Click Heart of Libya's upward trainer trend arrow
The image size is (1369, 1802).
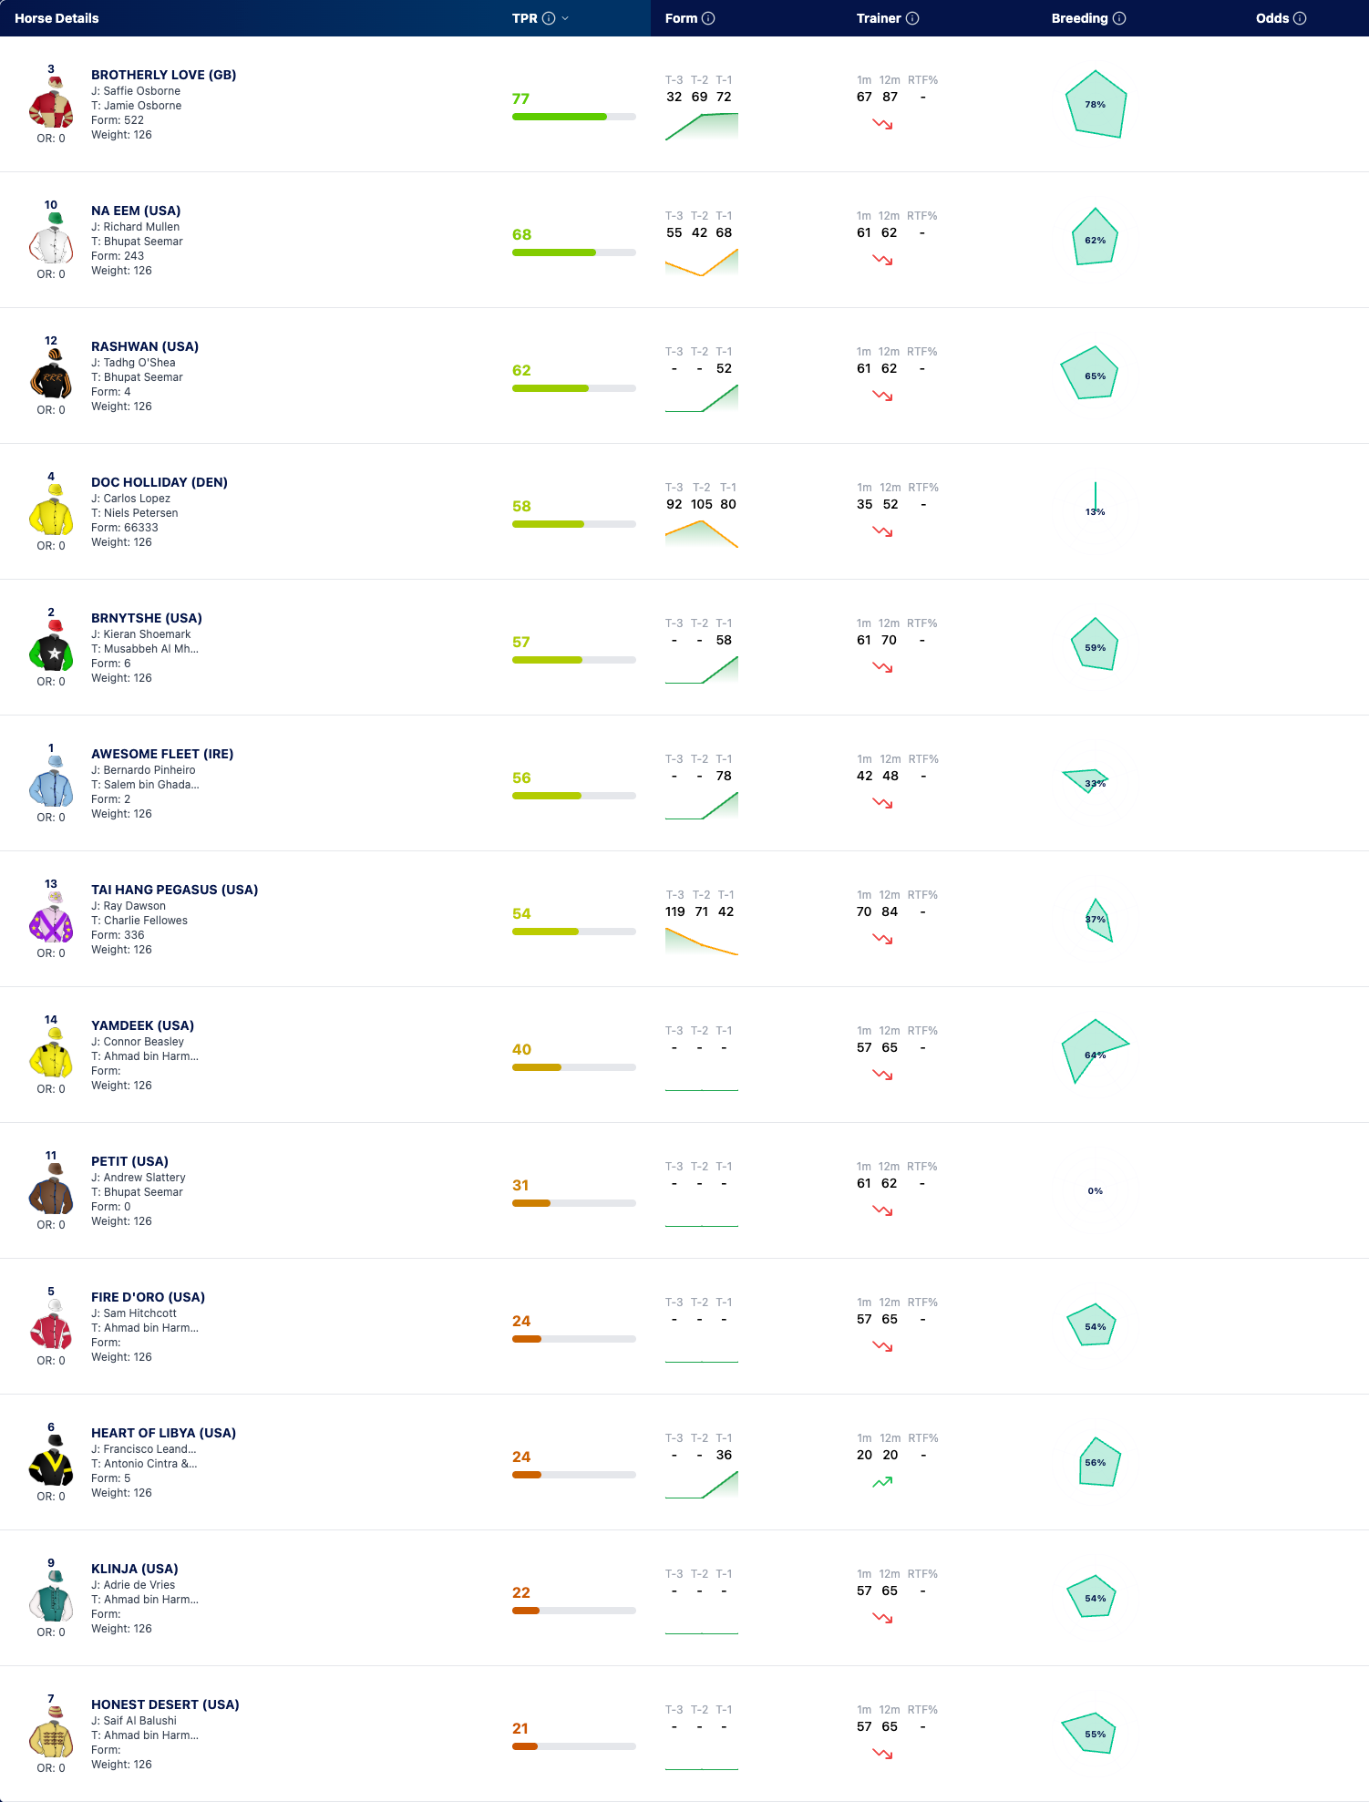click(x=882, y=1482)
